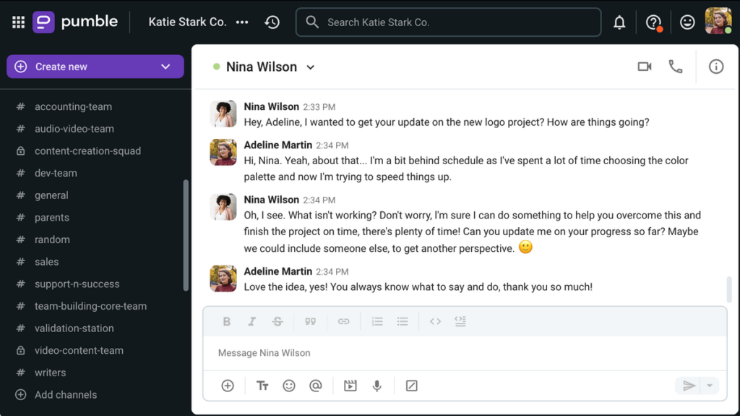Open the notifications bell

click(x=619, y=22)
